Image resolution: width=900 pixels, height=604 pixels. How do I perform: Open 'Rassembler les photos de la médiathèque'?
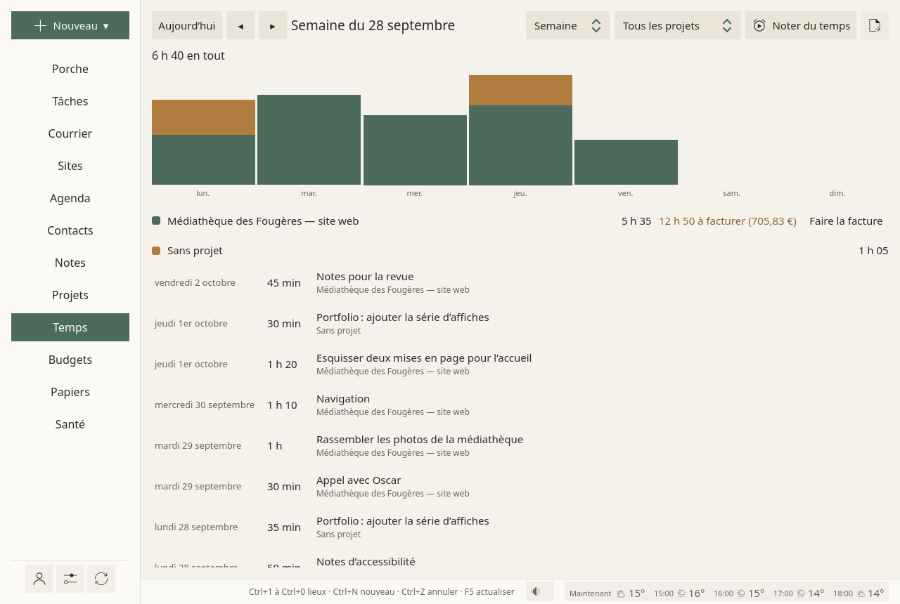pos(520,445)
